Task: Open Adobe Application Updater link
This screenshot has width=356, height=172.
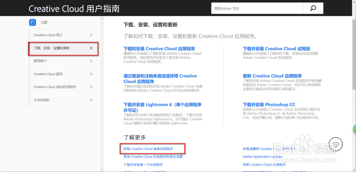Action: coord(263,157)
